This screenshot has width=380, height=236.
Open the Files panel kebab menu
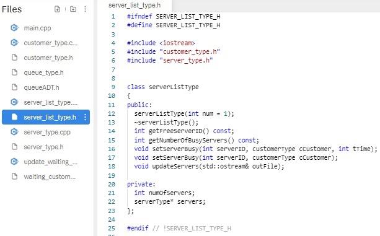85,9
